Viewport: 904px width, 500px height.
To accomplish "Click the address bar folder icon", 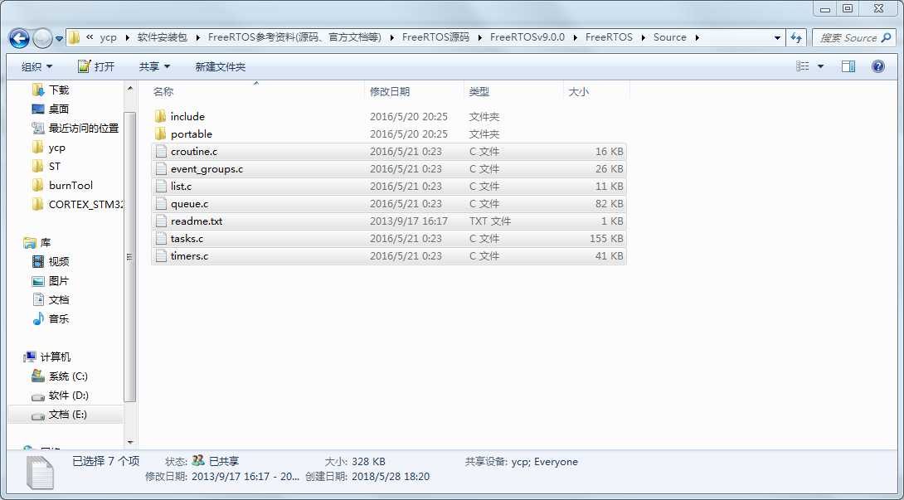I will pyautogui.click(x=74, y=38).
